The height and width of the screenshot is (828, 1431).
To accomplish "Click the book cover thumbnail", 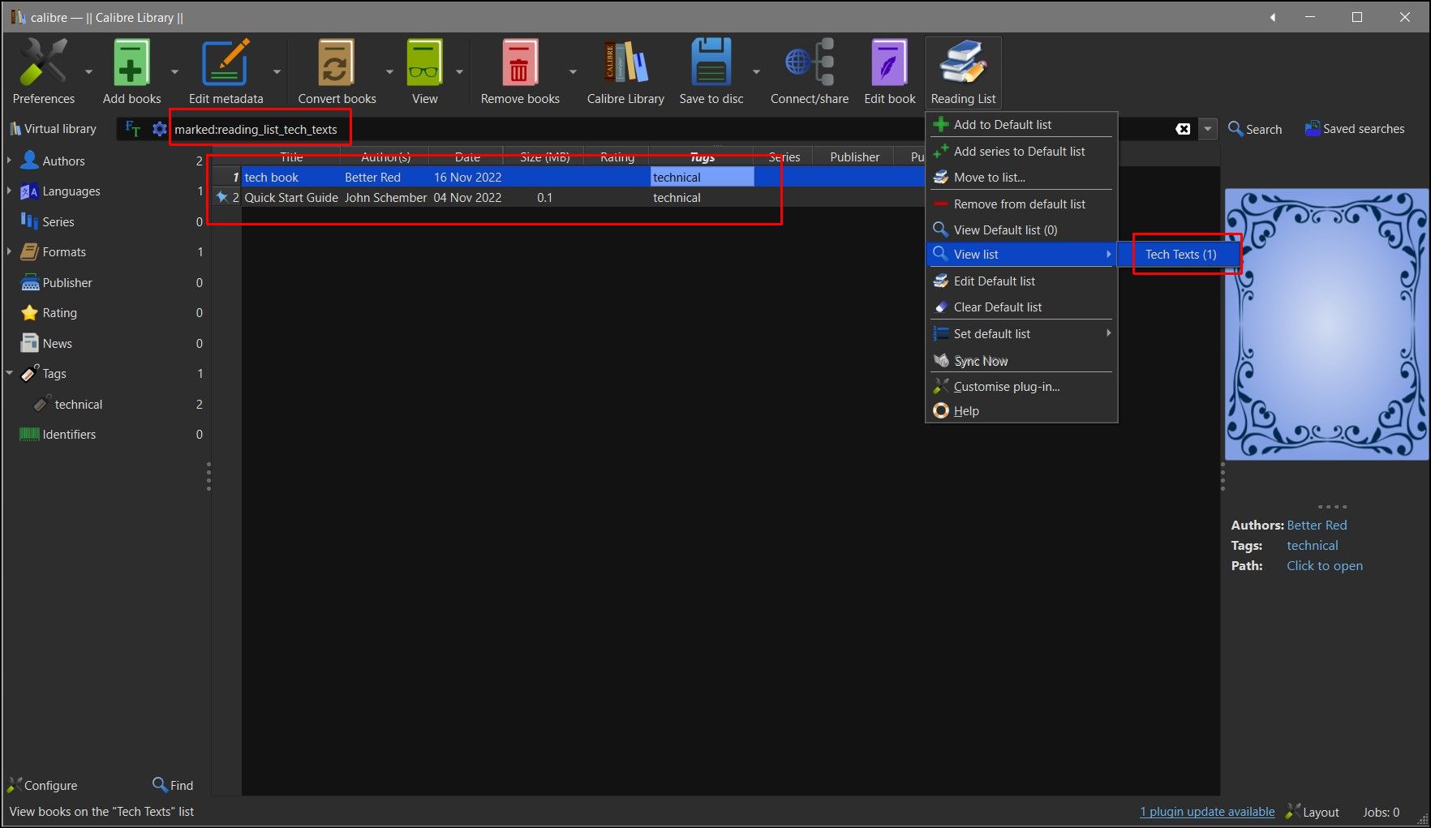I will (1326, 324).
